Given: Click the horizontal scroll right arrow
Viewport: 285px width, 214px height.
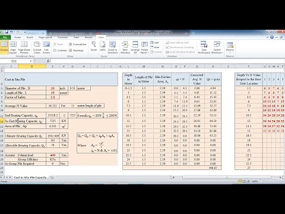Looking at the screenshot, I should [280, 177].
